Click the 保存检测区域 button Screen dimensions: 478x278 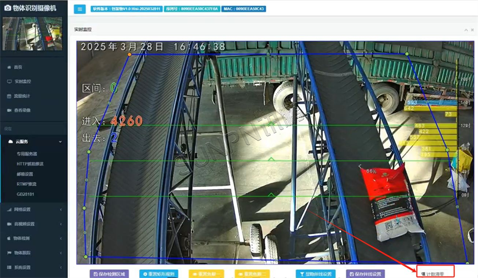click(109, 274)
